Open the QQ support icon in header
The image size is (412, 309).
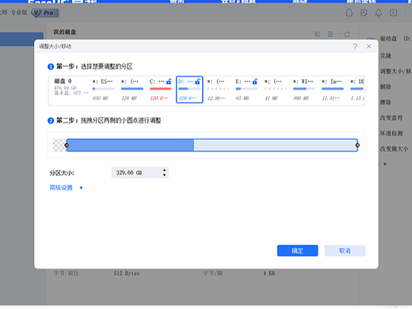tap(349, 13)
